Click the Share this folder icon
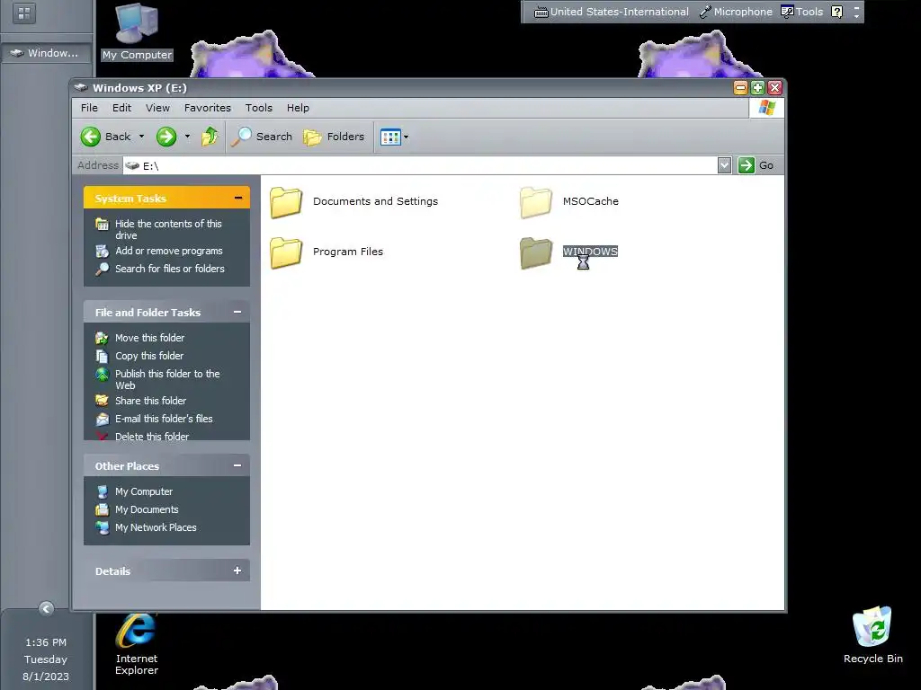The width and height of the screenshot is (921, 690). [103, 401]
